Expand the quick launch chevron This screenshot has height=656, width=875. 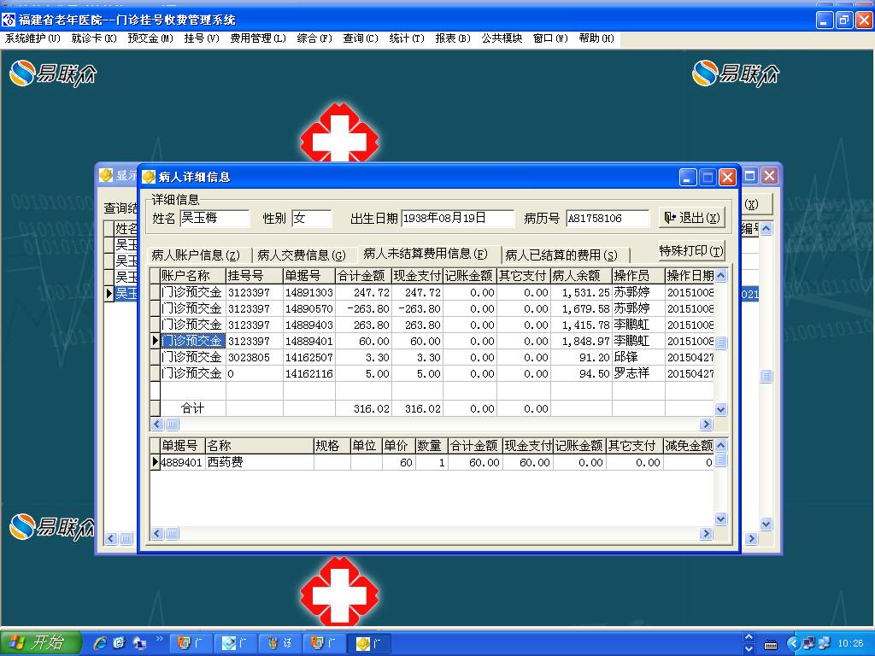(x=160, y=639)
